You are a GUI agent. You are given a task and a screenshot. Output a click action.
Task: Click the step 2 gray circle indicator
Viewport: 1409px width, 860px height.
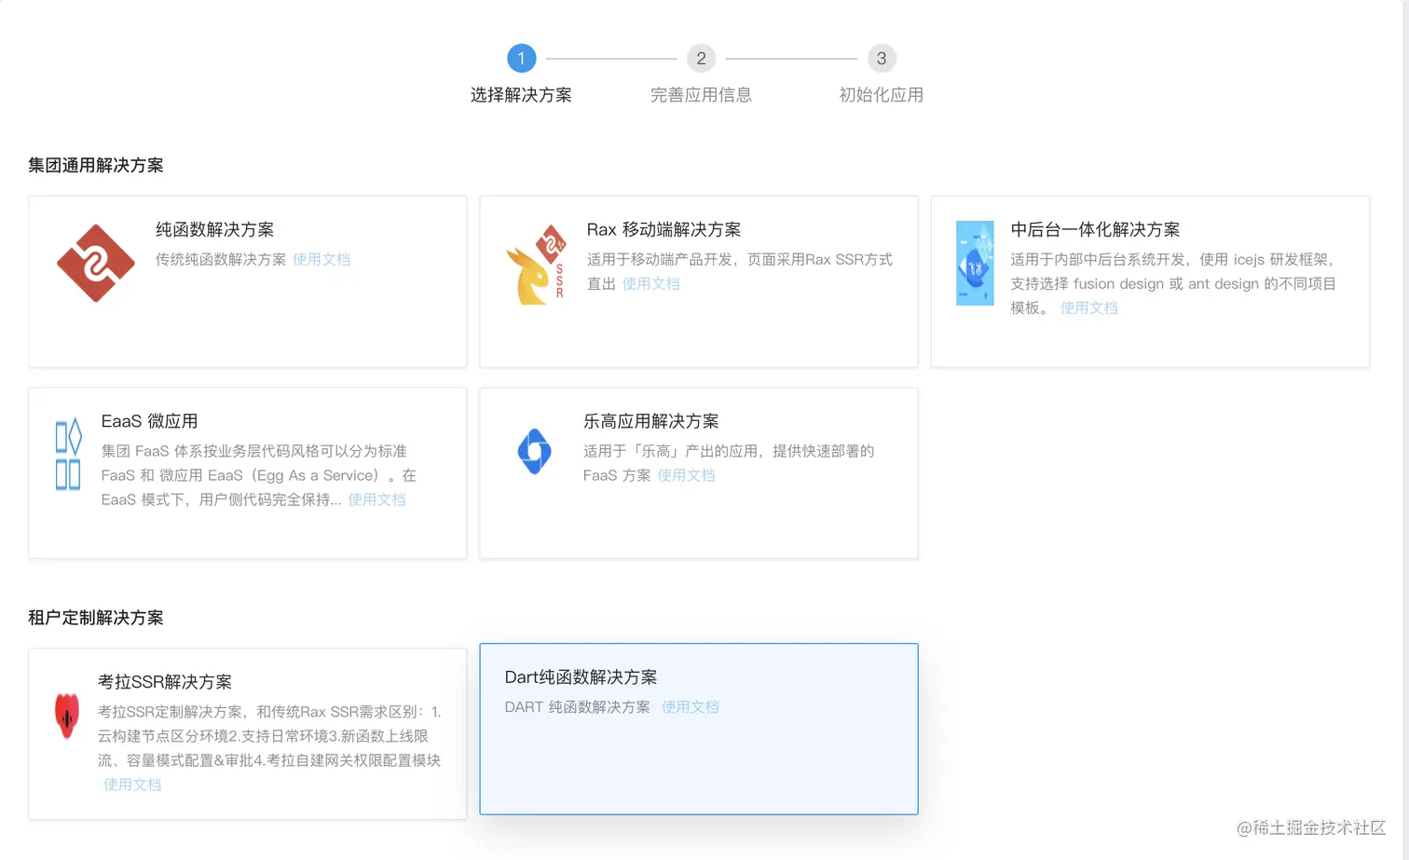coord(701,58)
